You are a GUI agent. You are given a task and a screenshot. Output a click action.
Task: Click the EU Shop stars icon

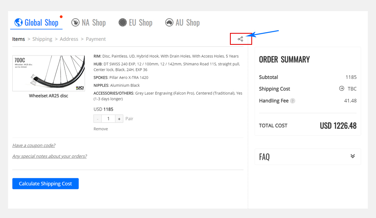pos(123,23)
